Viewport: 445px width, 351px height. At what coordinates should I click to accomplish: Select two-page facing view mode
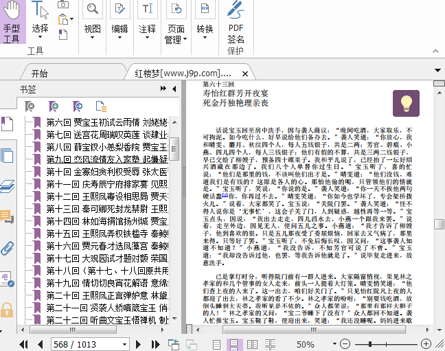pos(252,344)
